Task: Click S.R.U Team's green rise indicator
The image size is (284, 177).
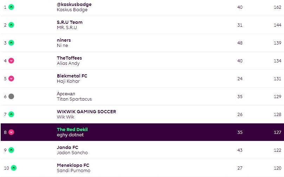Action: (11, 25)
